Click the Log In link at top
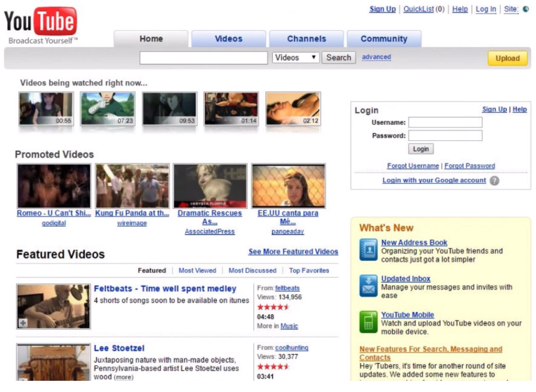This screenshot has height=392, width=536. pos(485,9)
